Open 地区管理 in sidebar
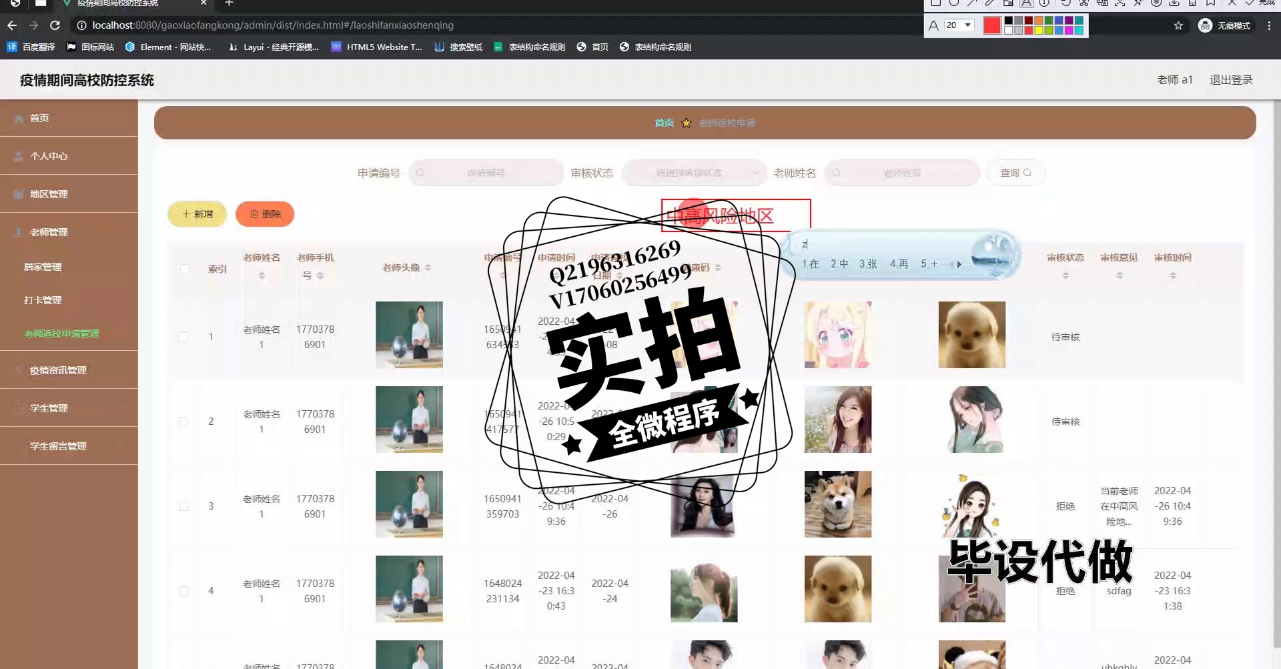Viewport: 1281px width, 669px height. point(69,194)
